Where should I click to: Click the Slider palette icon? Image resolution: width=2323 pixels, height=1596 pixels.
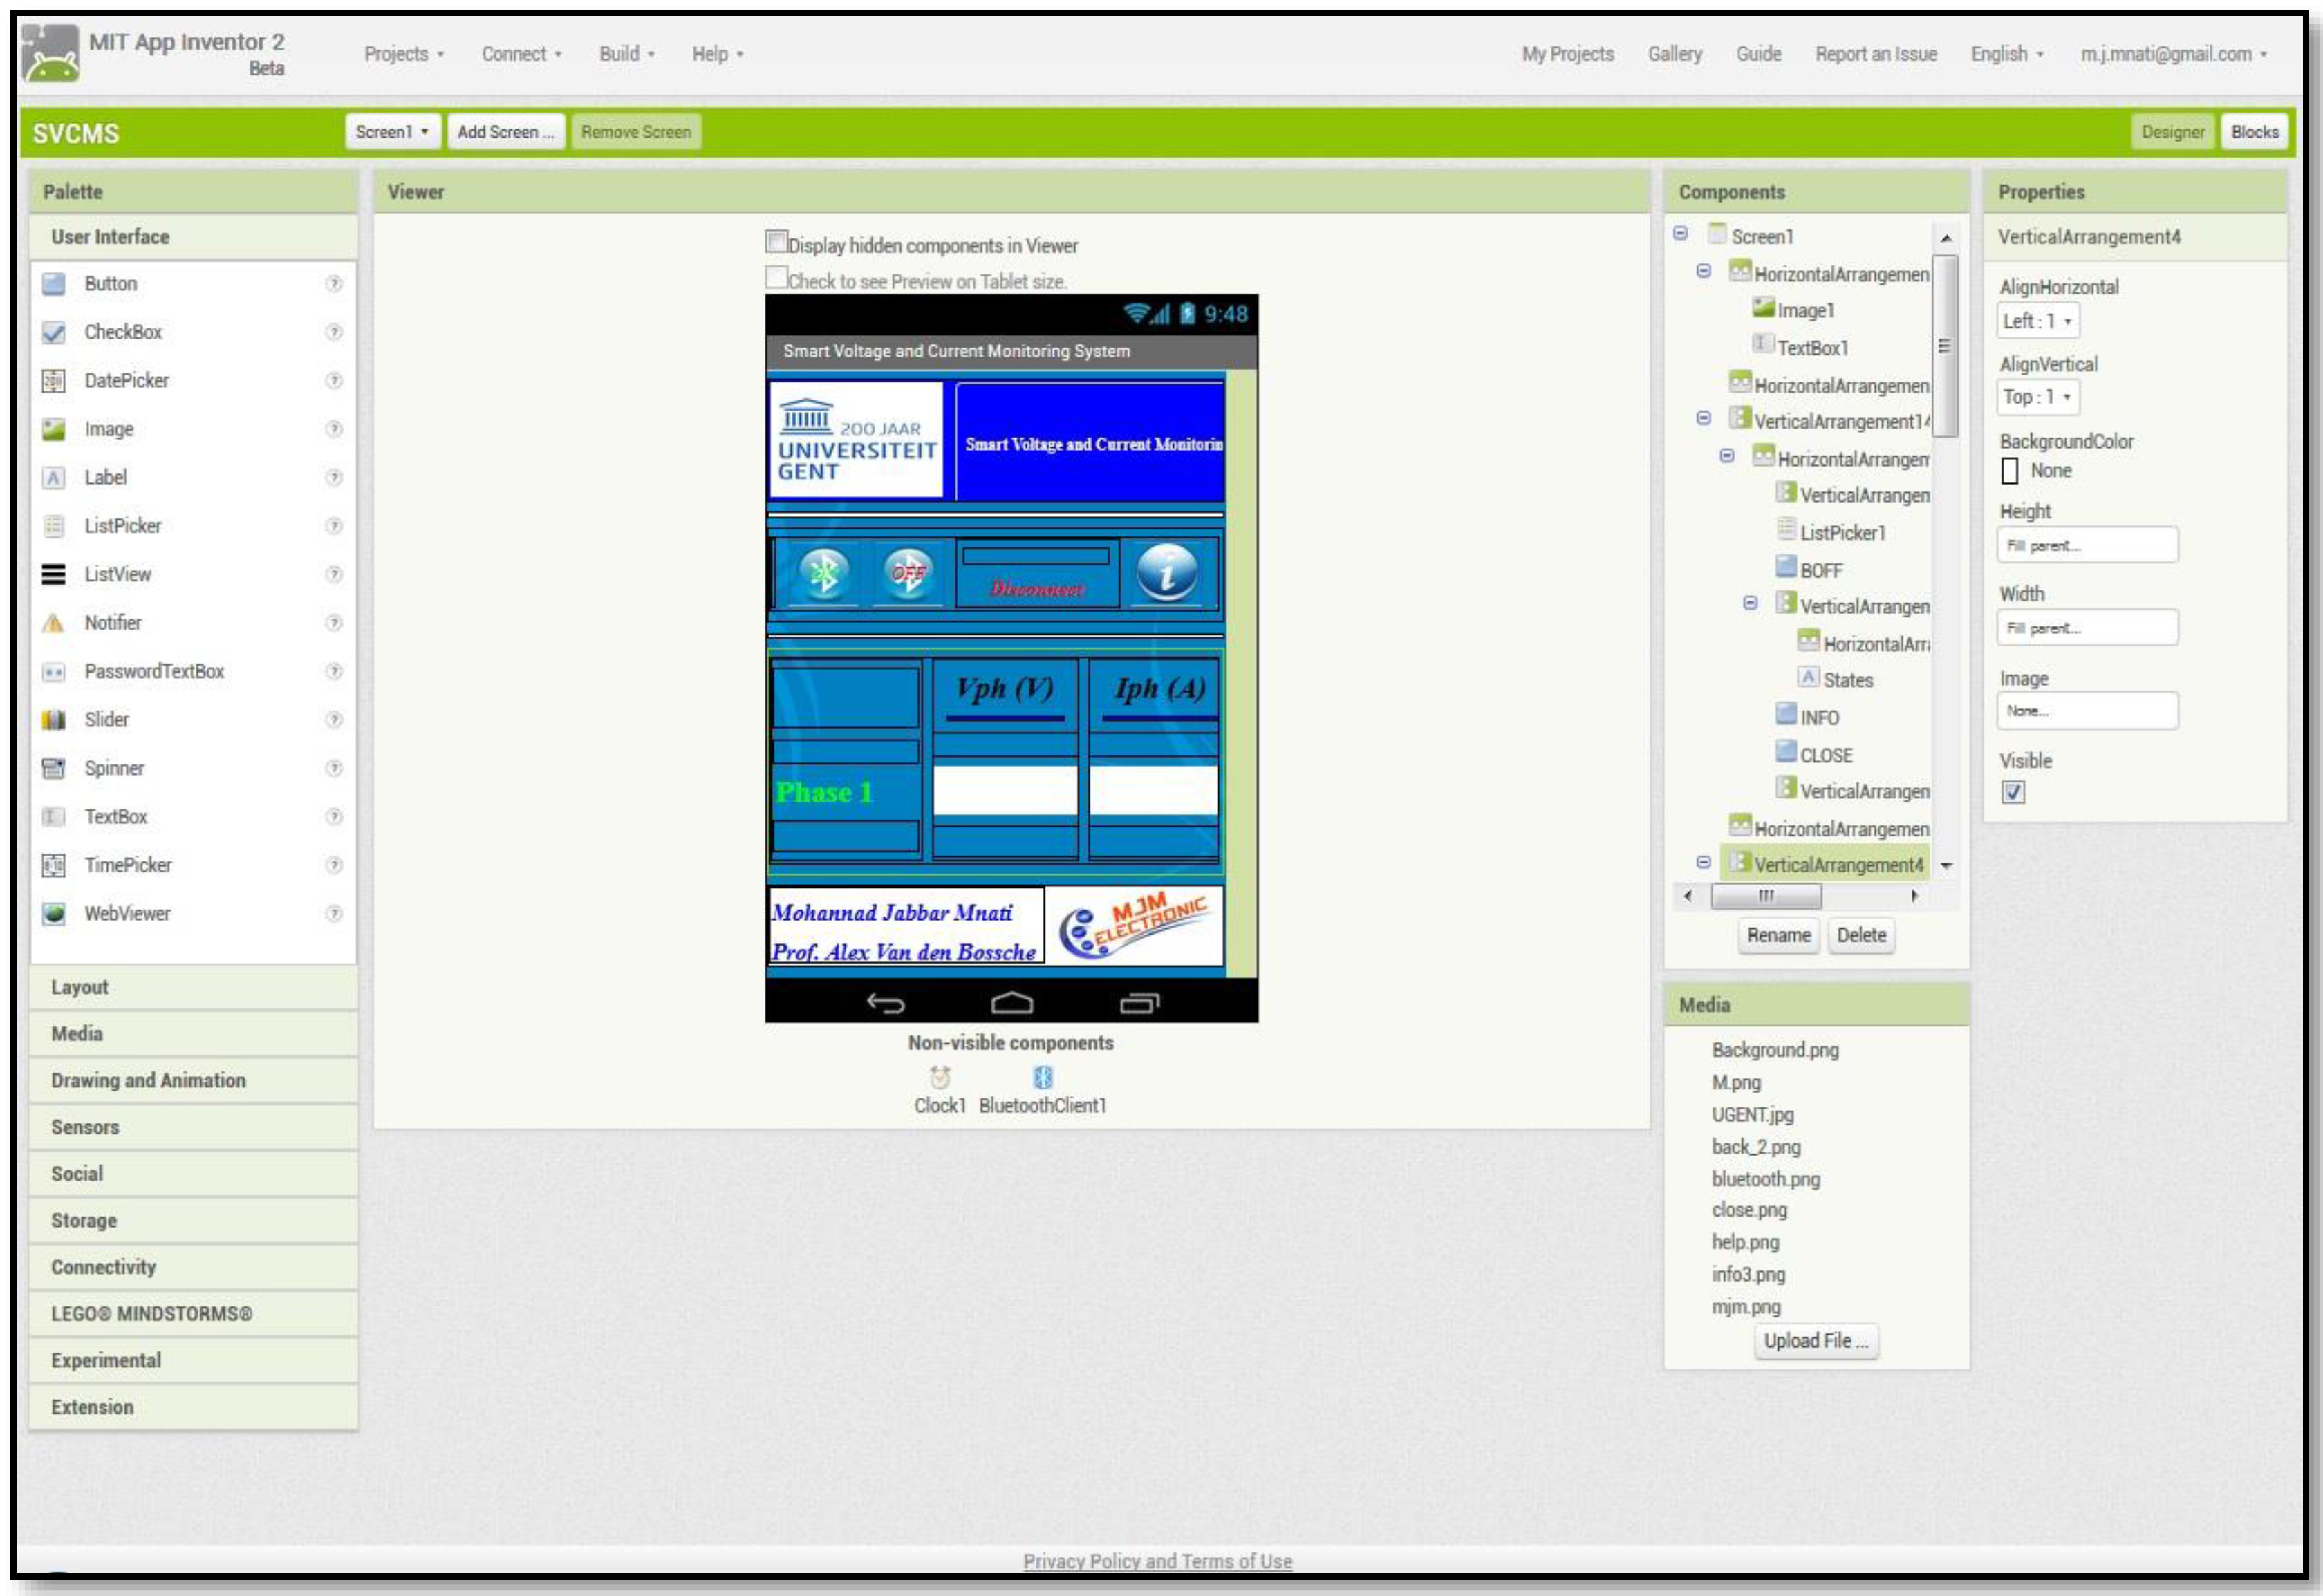(54, 720)
